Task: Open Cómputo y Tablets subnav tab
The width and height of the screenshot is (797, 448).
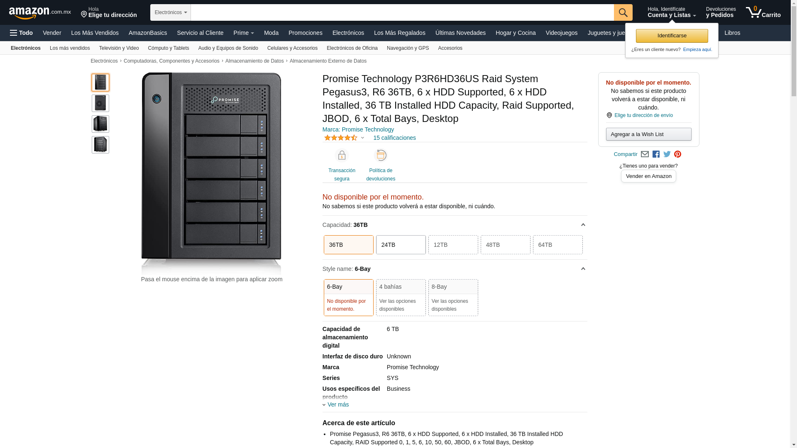Action: click(168, 48)
